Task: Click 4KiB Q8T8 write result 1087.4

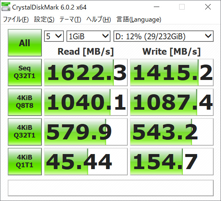Action: tap(172, 102)
